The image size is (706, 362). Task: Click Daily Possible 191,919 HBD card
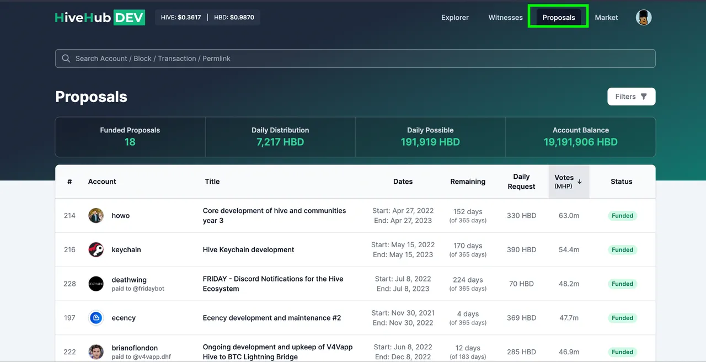tap(430, 137)
